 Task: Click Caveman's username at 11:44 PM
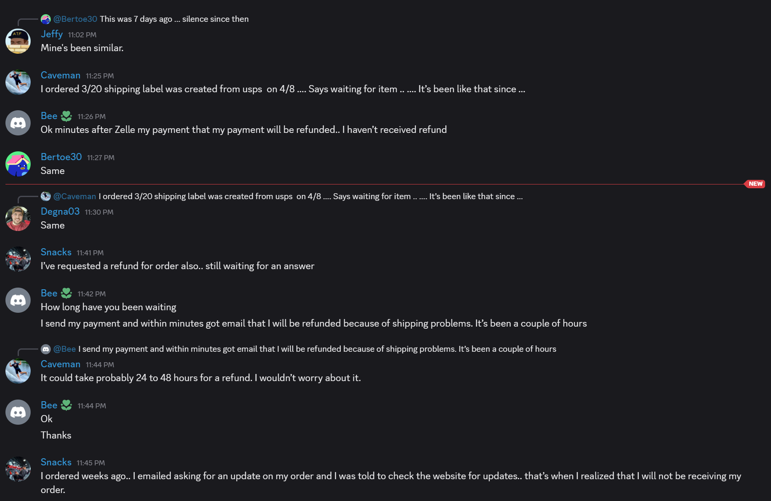click(60, 364)
